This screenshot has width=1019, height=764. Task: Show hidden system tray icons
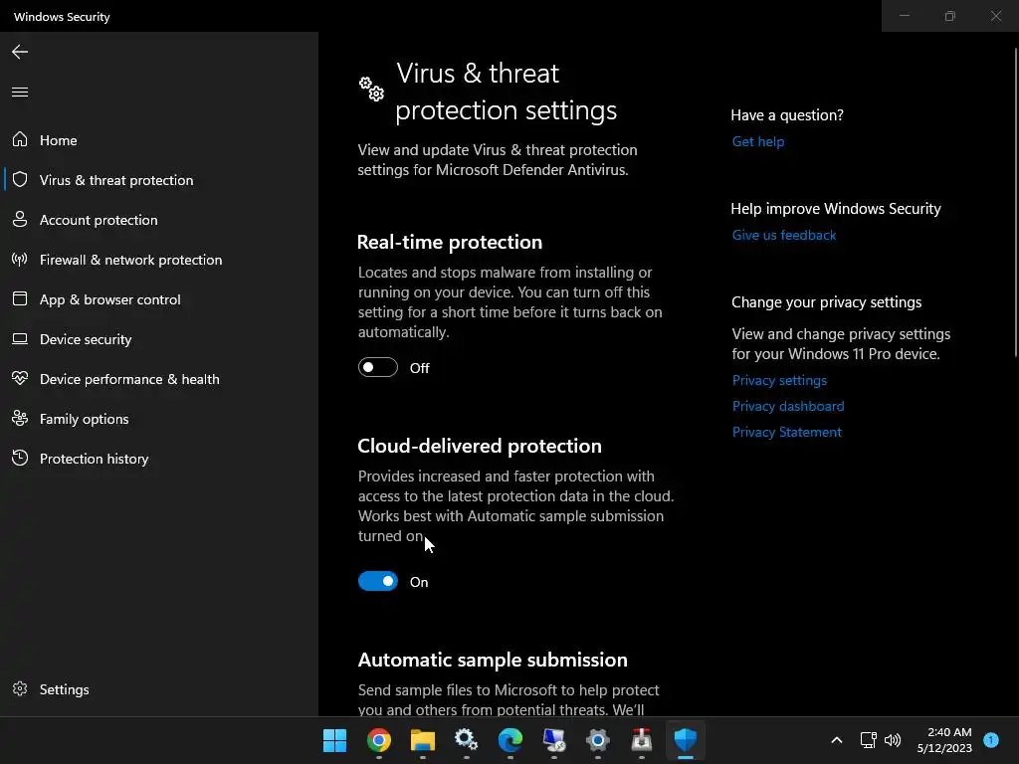point(836,740)
